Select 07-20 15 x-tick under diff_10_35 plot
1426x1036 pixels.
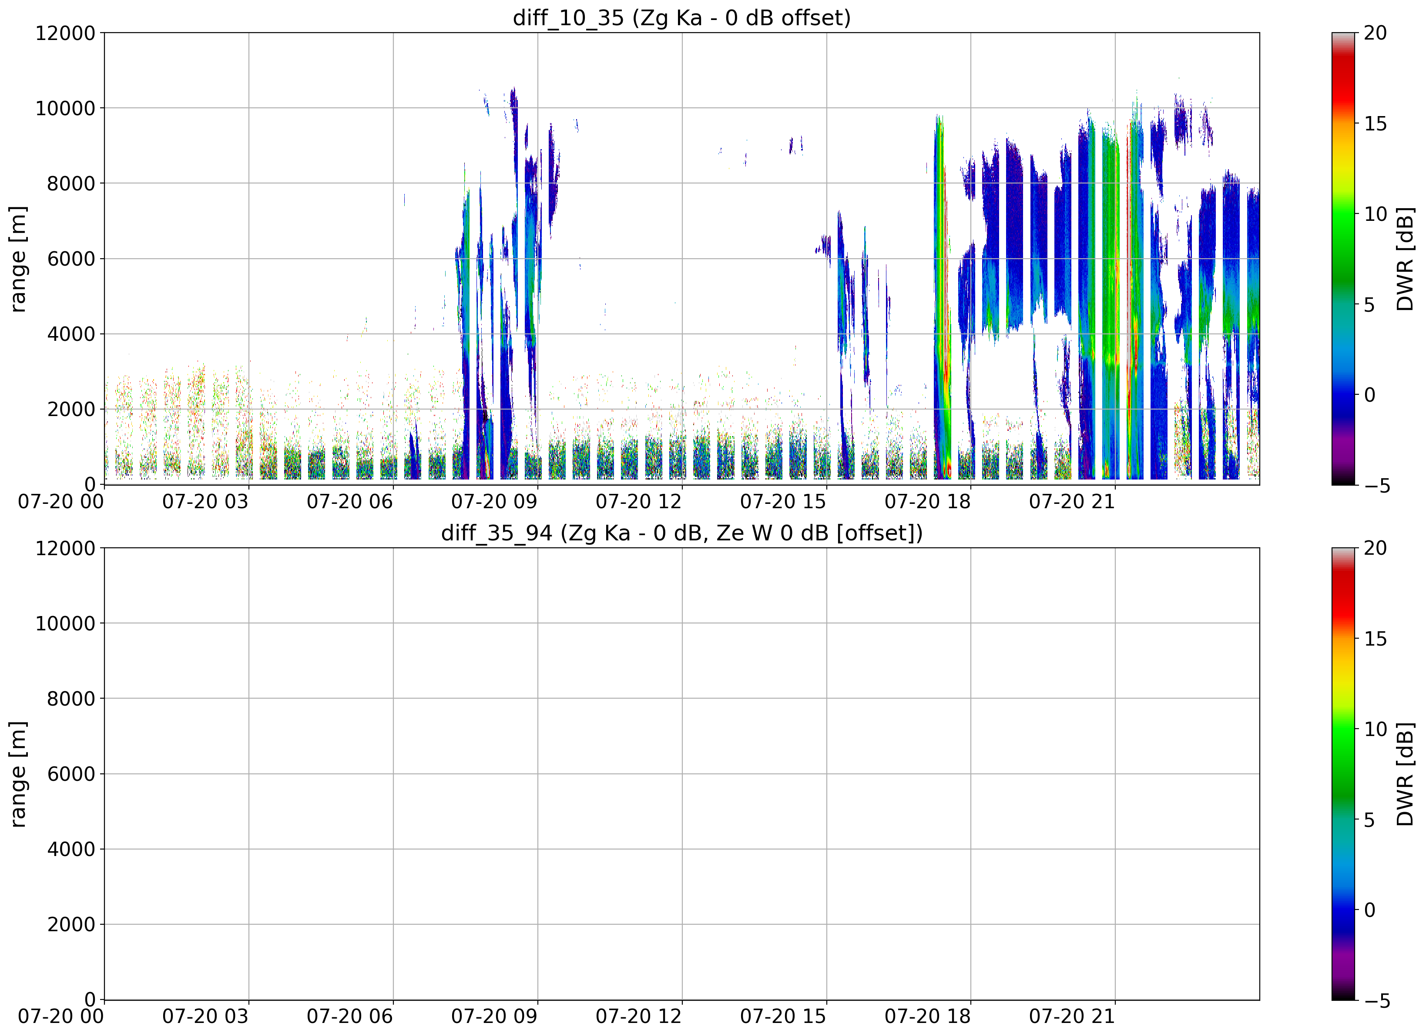(x=783, y=501)
